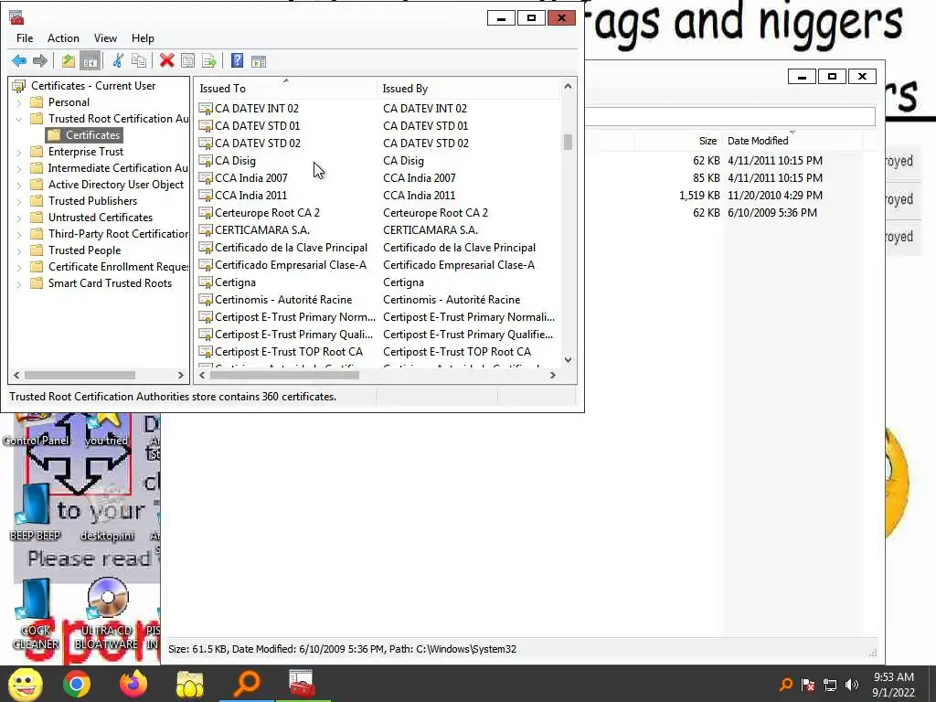Viewport: 936px width, 702px height.
Task: Click the magnifier search app on taskbar
Action: [x=247, y=684]
